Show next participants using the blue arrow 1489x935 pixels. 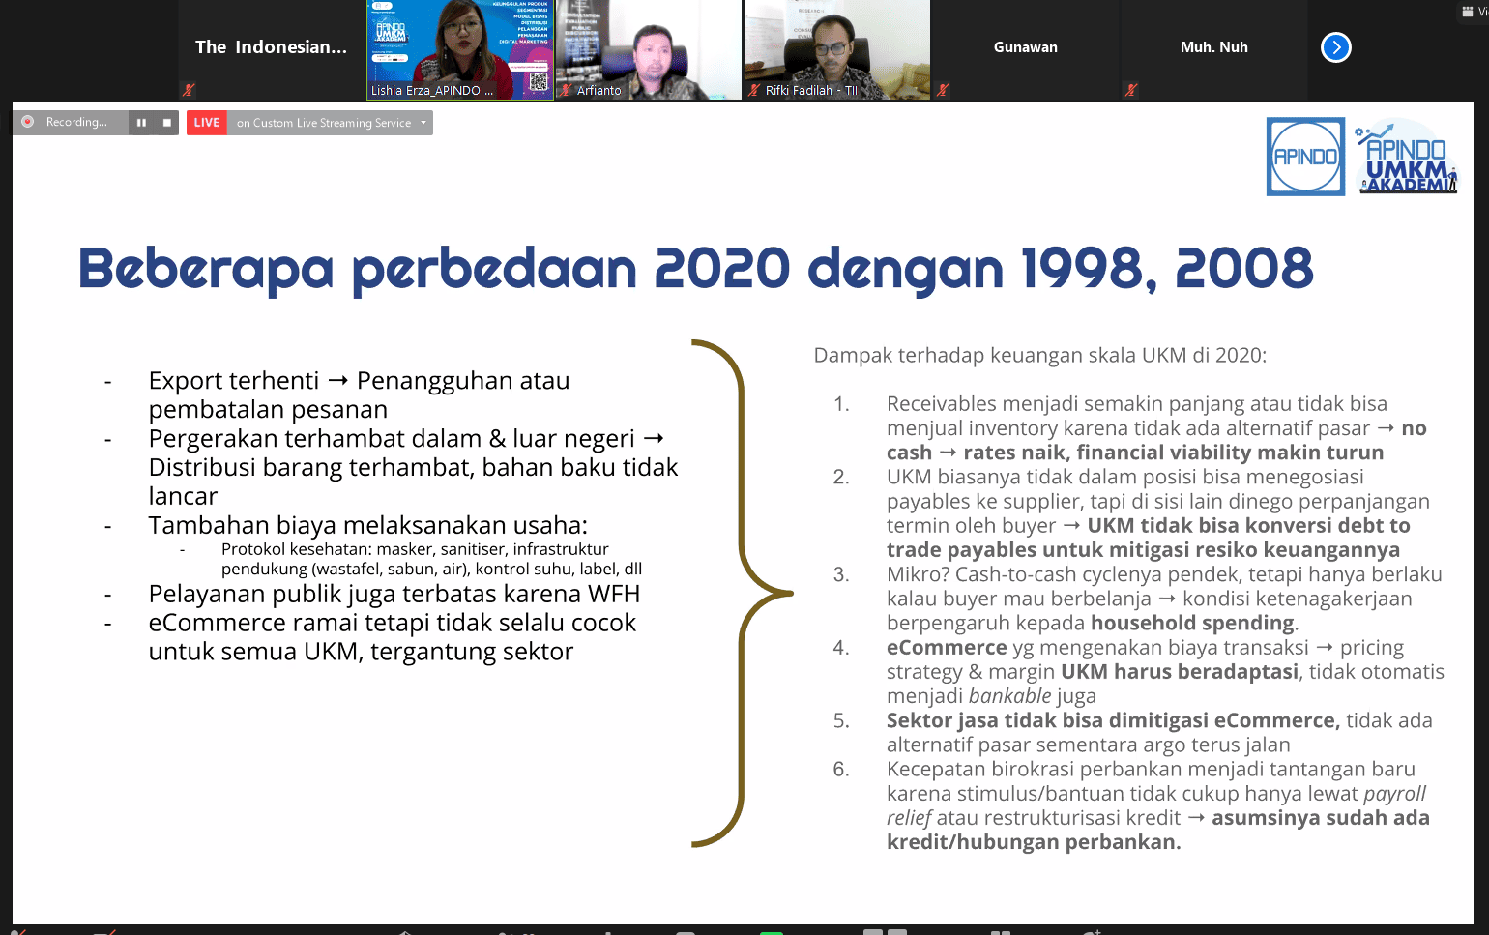point(1335,47)
